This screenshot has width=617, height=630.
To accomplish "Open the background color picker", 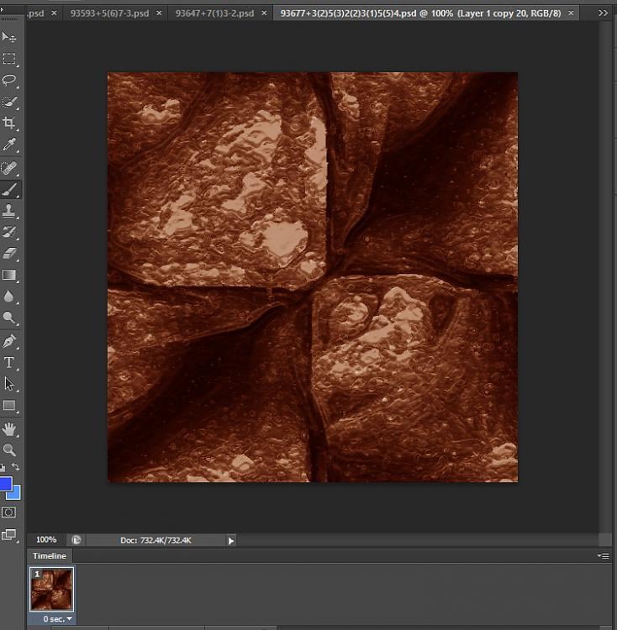I will pos(16,495).
